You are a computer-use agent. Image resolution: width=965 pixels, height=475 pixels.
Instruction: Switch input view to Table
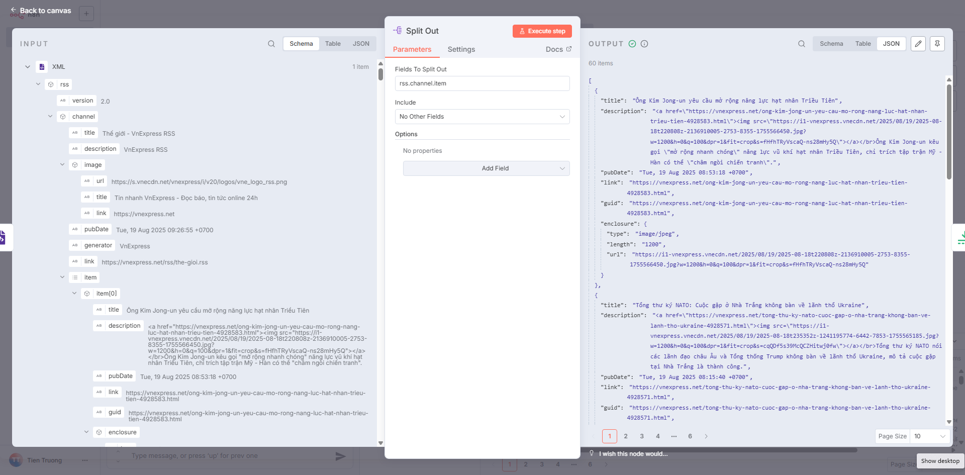(333, 44)
